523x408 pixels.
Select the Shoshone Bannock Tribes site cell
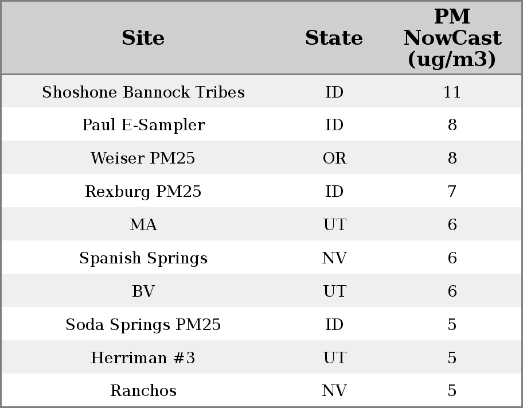point(143,92)
